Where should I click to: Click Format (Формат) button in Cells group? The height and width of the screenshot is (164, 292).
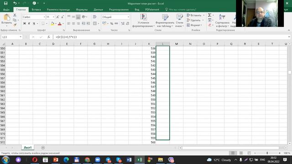pyautogui.click(x=194, y=25)
